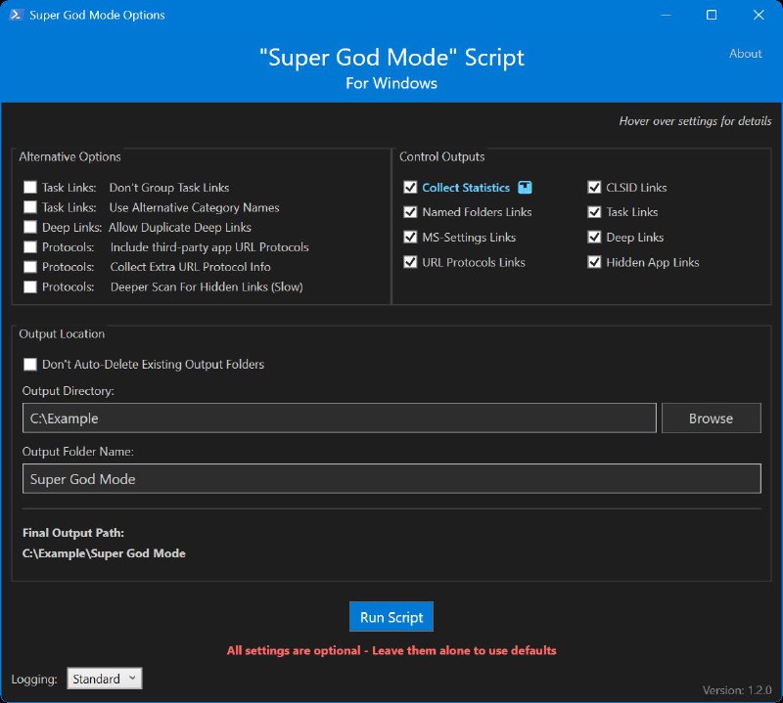
Task: Click Browse to choose output directory
Action: pos(712,417)
